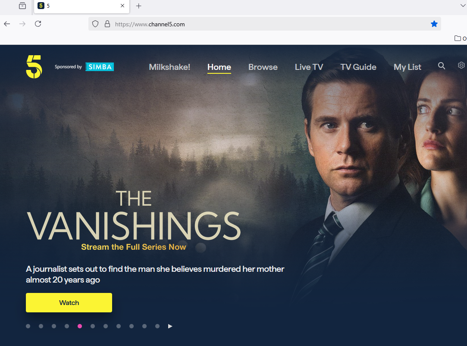The width and height of the screenshot is (467, 346).
Task: Open the Live TV page
Action: pos(309,67)
